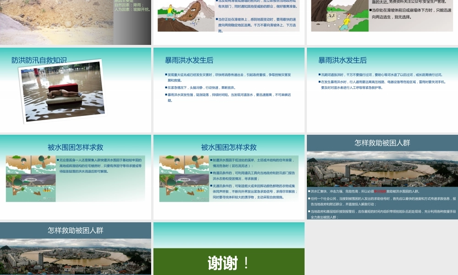
Task: Select the 谢谢！ closing slide
Action: click(229, 248)
